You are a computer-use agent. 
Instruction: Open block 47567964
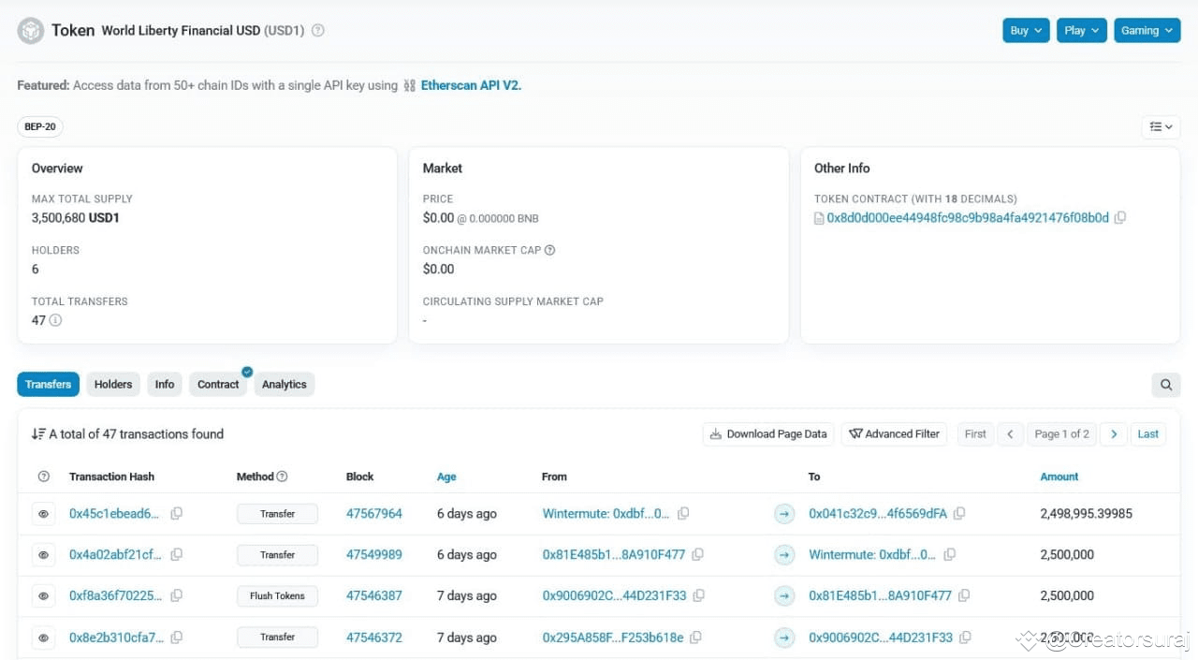pyautogui.click(x=374, y=513)
